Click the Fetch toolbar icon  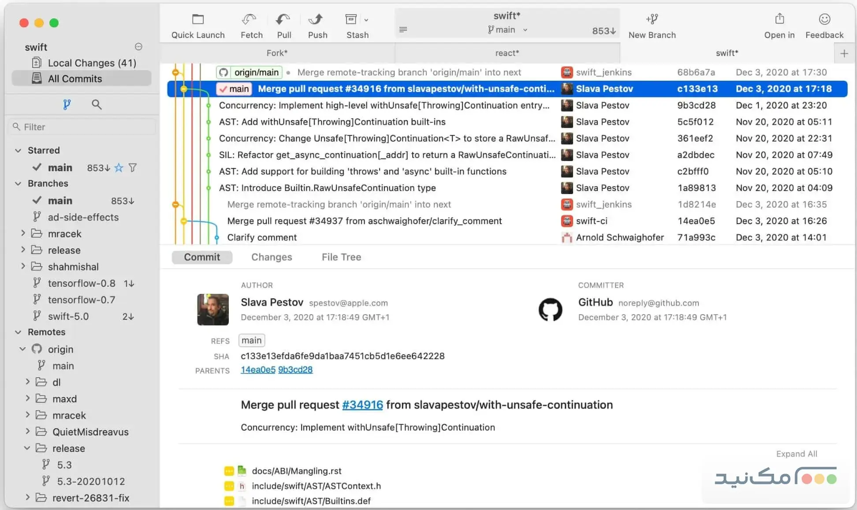249,19
